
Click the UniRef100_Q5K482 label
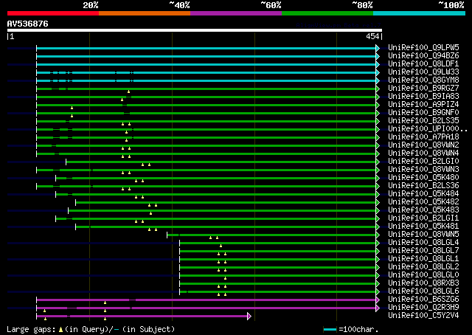click(423, 202)
